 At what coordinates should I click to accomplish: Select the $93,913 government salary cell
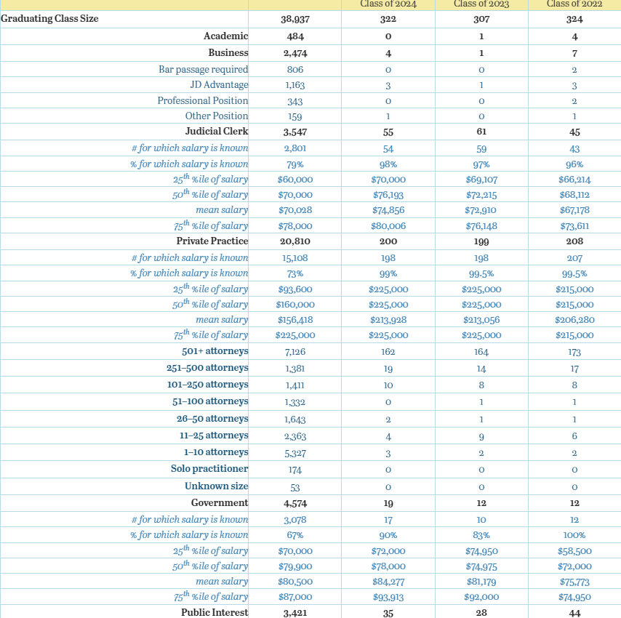pos(388,598)
